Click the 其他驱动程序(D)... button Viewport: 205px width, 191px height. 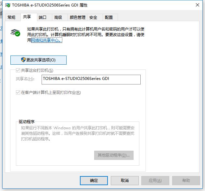tap(114, 155)
